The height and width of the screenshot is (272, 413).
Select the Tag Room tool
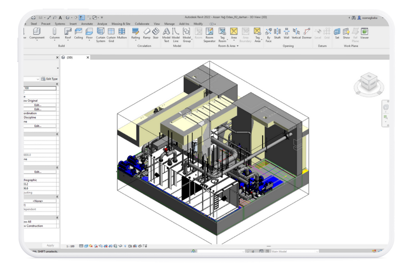tap(222, 35)
